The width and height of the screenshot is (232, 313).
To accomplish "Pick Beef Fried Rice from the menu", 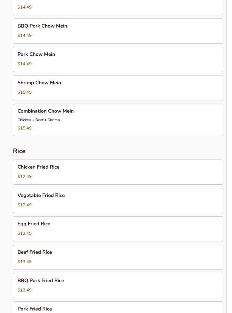I will tap(118, 257).
